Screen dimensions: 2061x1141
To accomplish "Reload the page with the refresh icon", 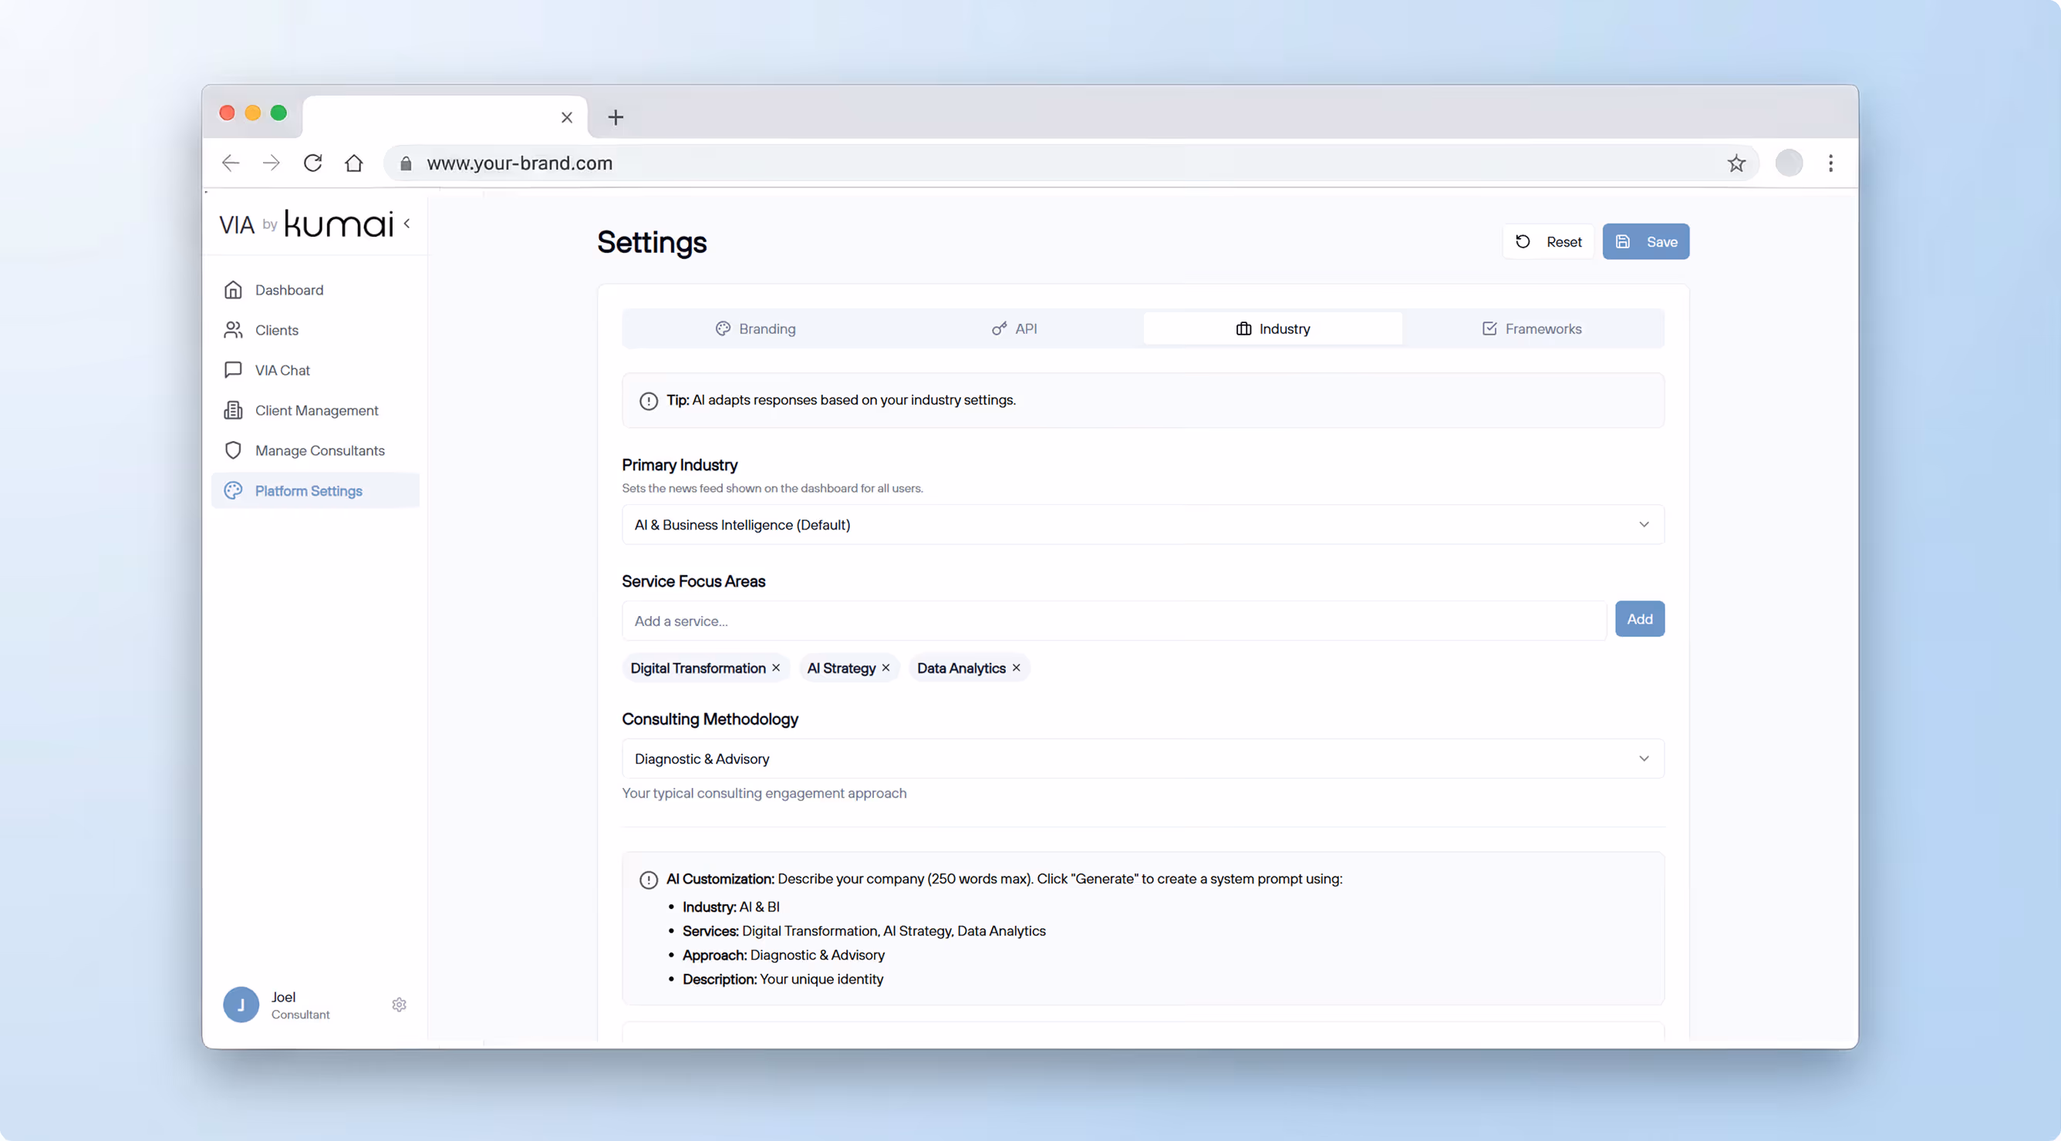I will (313, 163).
